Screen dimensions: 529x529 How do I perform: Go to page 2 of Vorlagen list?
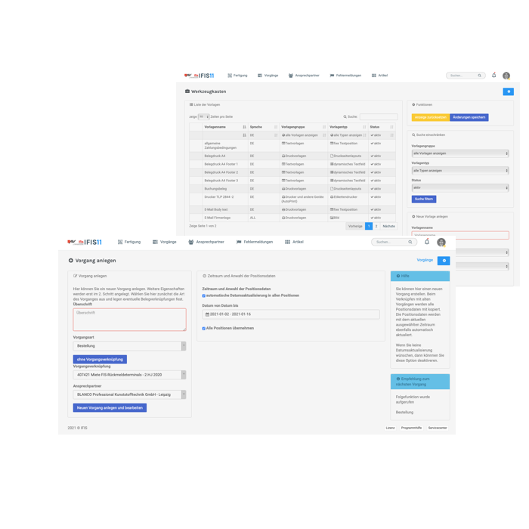(376, 226)
